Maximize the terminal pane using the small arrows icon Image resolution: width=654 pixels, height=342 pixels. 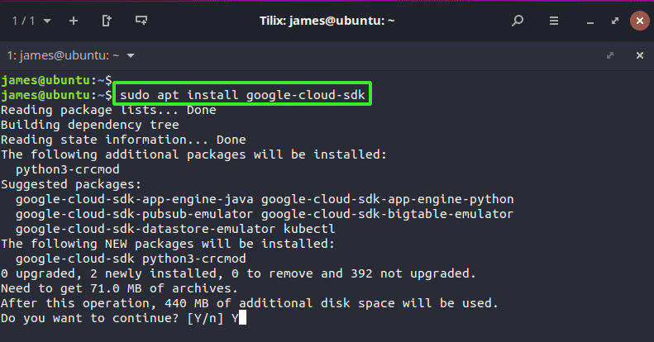click(610, 55)
